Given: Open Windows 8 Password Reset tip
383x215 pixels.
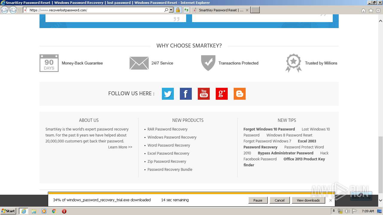Looking at the screenshot, I should pyautogui.click(x=289, y=135).
